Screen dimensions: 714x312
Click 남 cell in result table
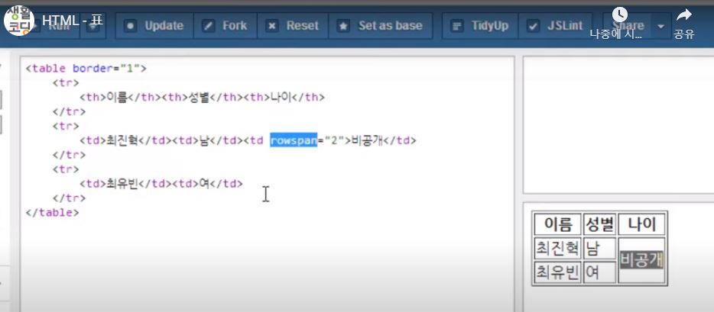(599, 249)
